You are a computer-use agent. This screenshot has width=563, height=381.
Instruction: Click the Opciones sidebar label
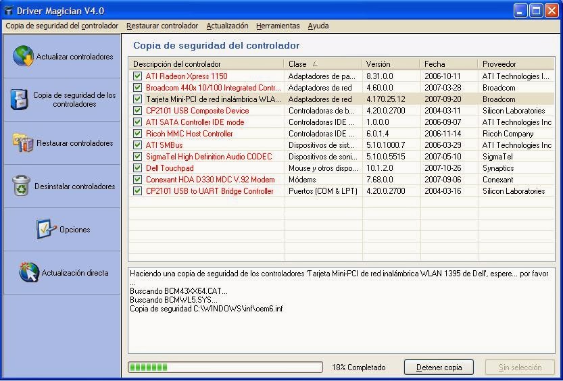pyautogui.click(x=74, y=230)
